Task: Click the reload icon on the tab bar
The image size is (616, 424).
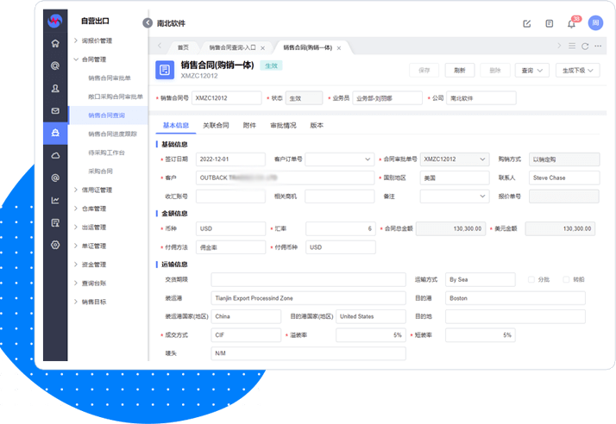Action: pyautogui.click(x=585, y=47)
